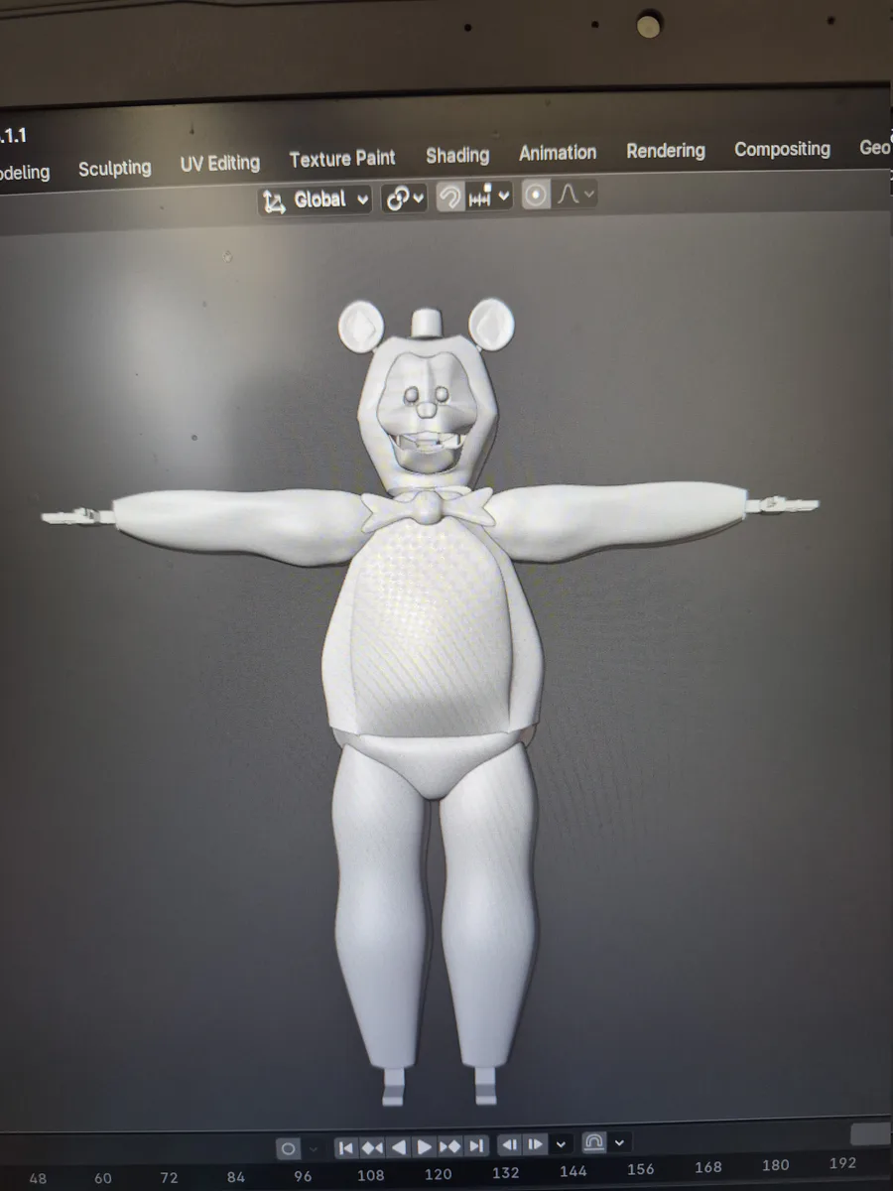Click frame 180 on the timeline ruler
The width and height of the screenshot is (893, 1191).
click(776, 1165)
